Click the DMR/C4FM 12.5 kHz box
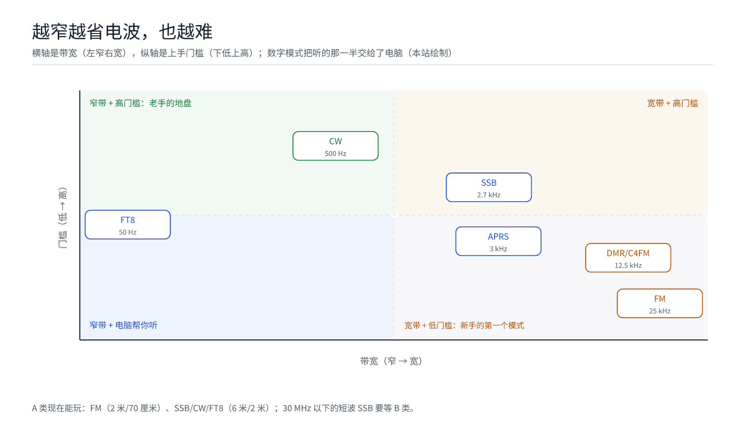Screen dimensions: 745x425 click(x=628, y=258)
